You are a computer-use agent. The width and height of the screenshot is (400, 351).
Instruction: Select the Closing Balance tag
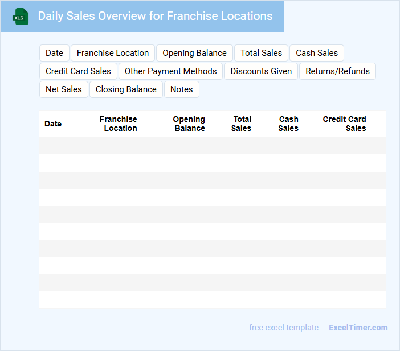tap(126, 89)
